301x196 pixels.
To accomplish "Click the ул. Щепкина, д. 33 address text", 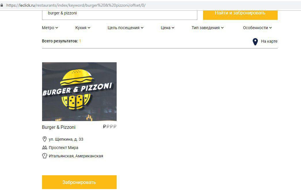I will point(66,139).
